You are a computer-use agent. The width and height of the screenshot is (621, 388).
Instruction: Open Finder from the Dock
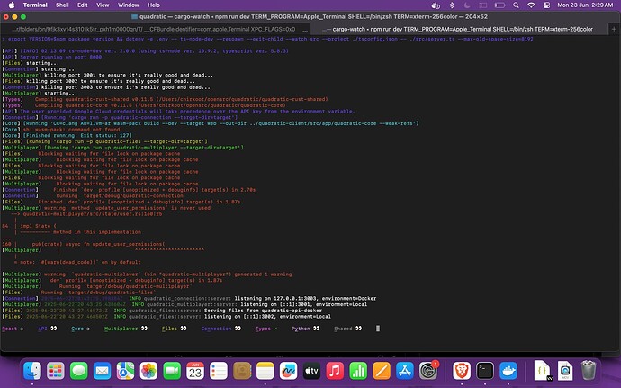(x=32, y=372)
